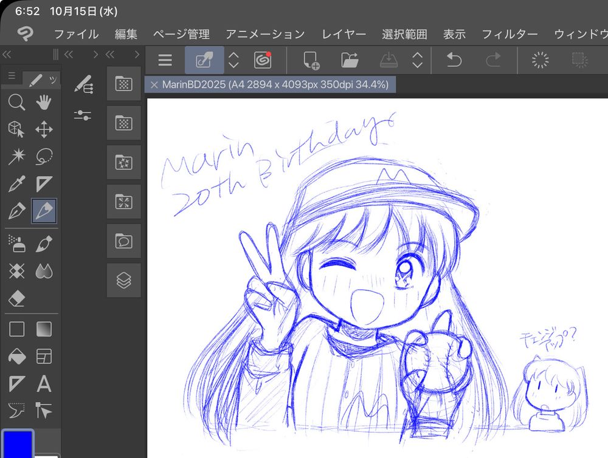
Task: Select the highlighted Pencil tool
Action: point(44,211)
